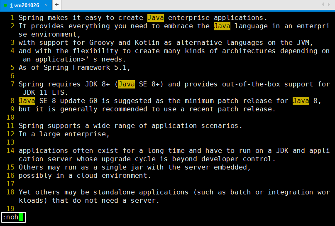
Task: Click 5.1 on line 5
Action: click(x=120, y=68)
